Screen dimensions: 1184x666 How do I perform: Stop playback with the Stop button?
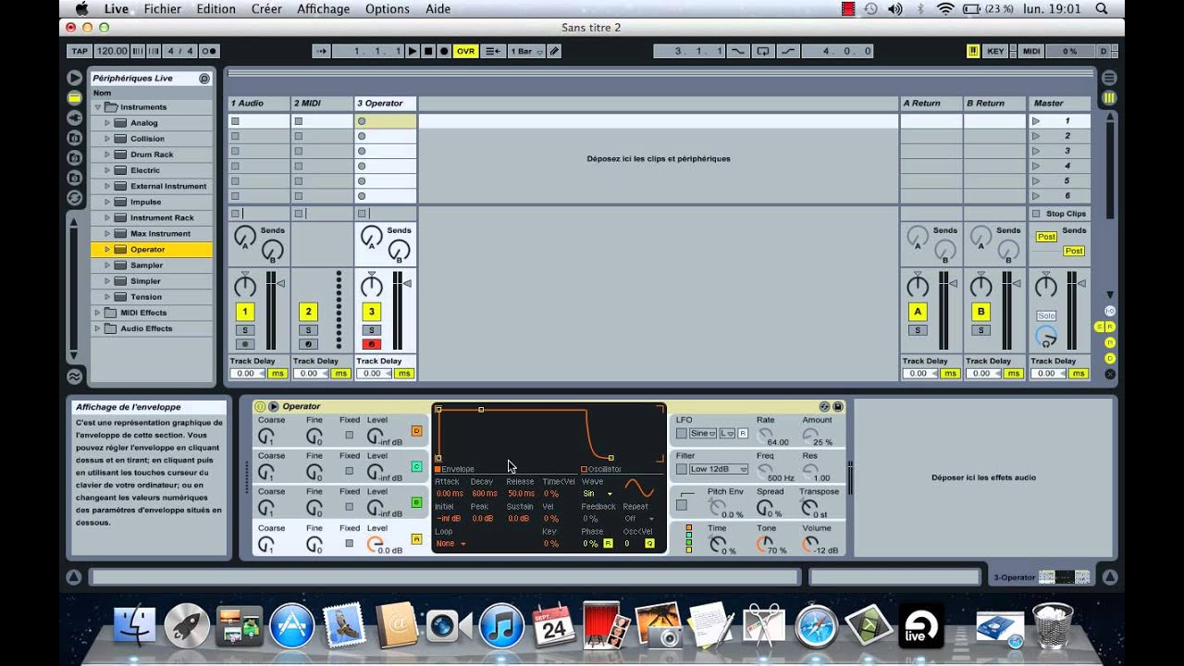[428, 51]
